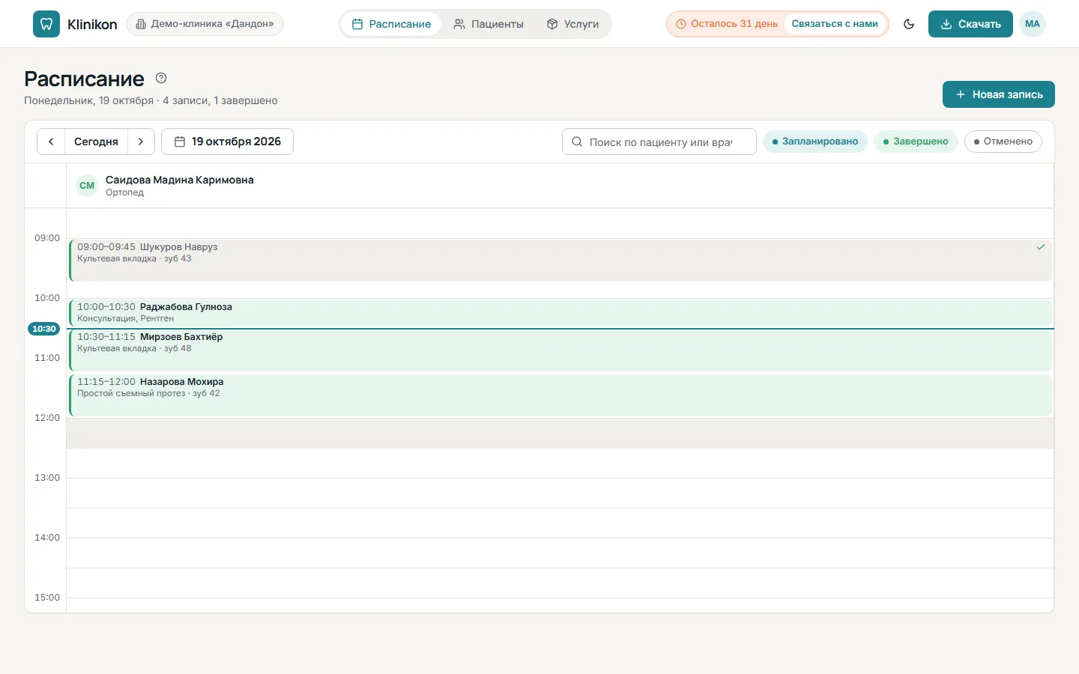
Task: Click the Осталось 31 день trial notice
Action: tap(727, 24)
